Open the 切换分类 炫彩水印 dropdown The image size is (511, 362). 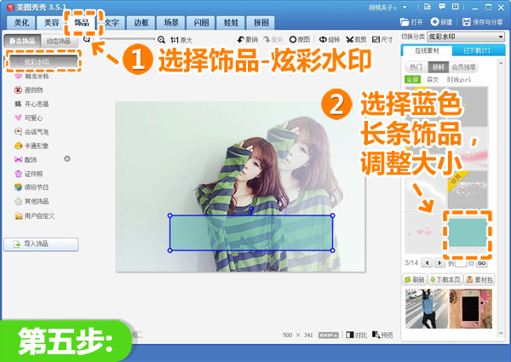click(466, 37)
